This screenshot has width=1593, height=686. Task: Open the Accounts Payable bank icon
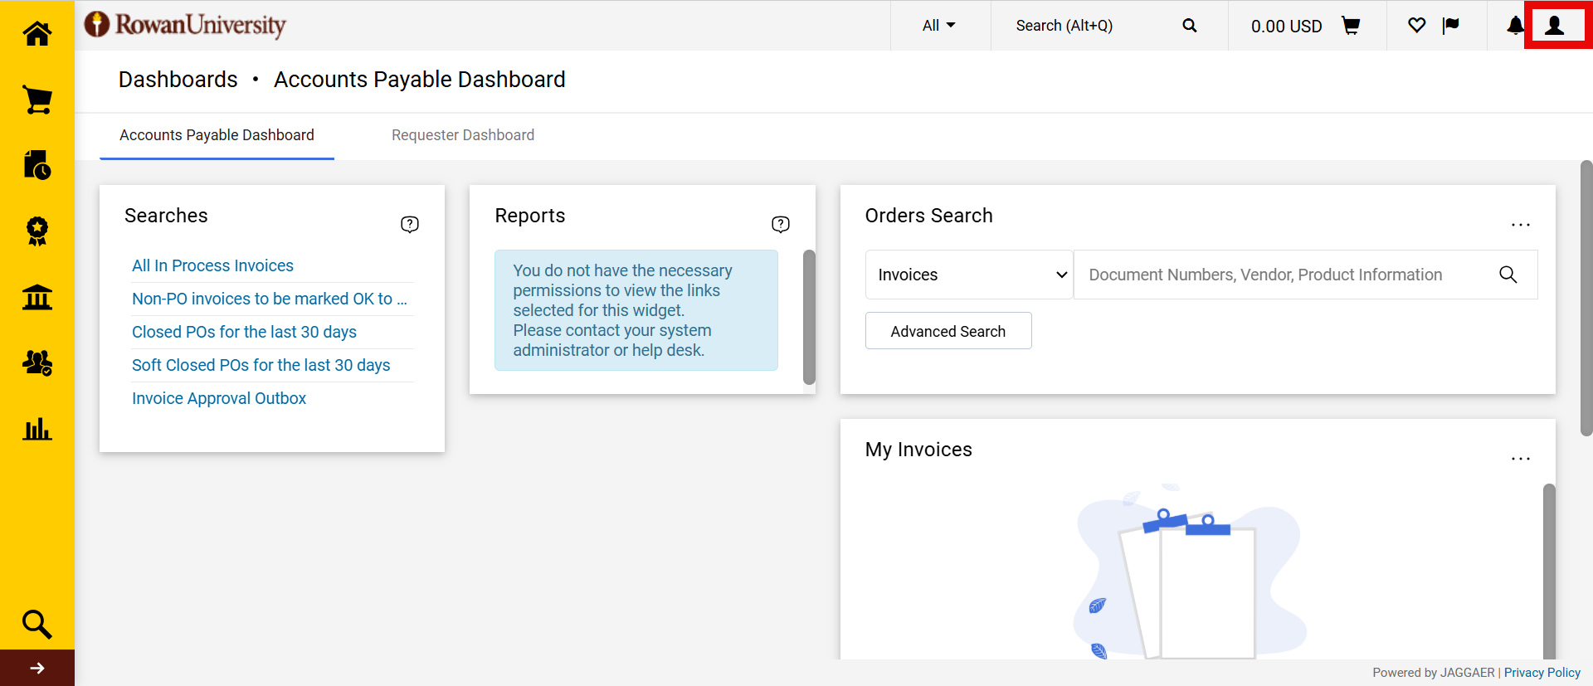pos(37,297)
